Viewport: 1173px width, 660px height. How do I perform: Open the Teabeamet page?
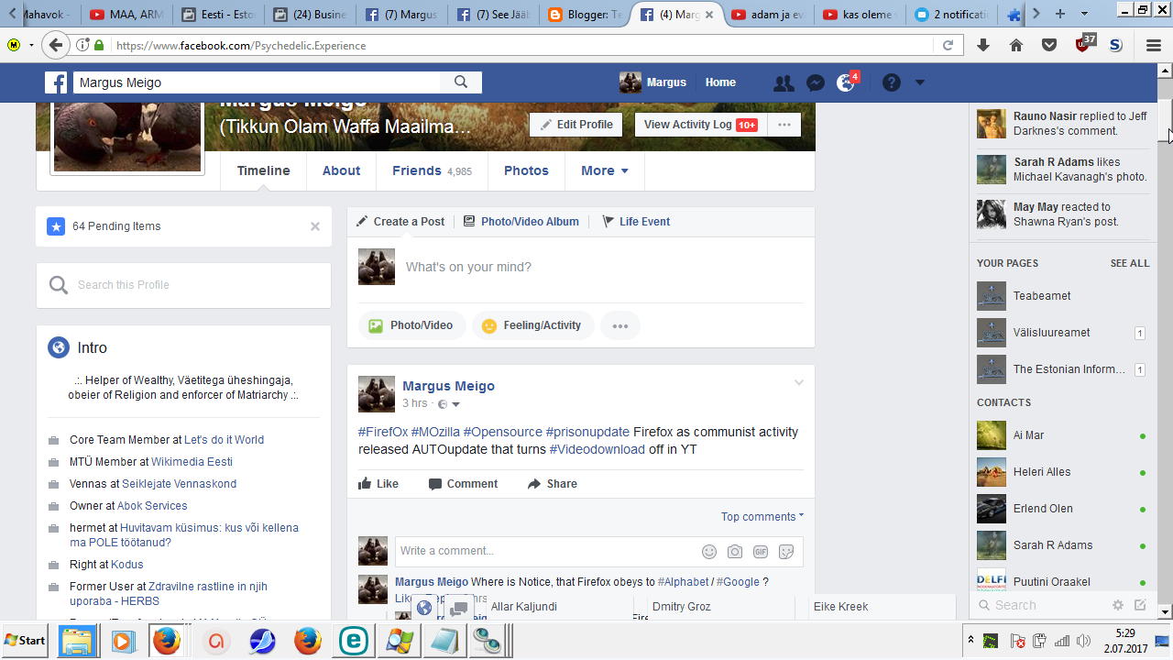pos(1063,296)
